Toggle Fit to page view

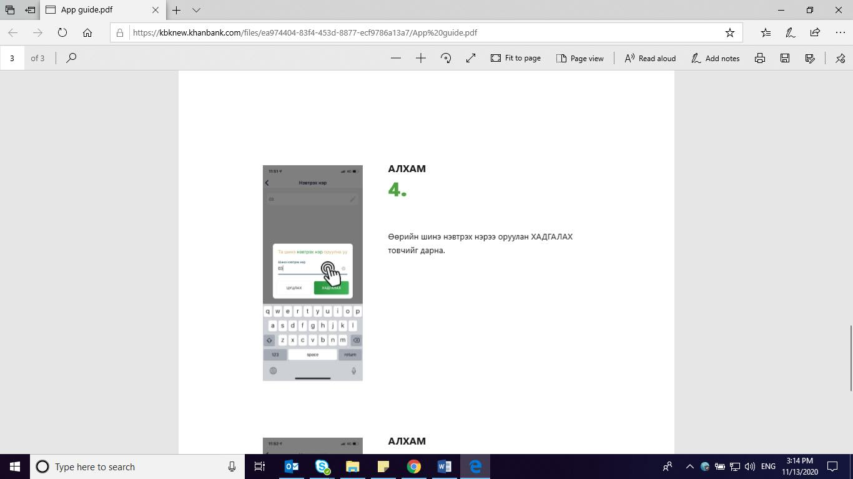pos(516,58)
